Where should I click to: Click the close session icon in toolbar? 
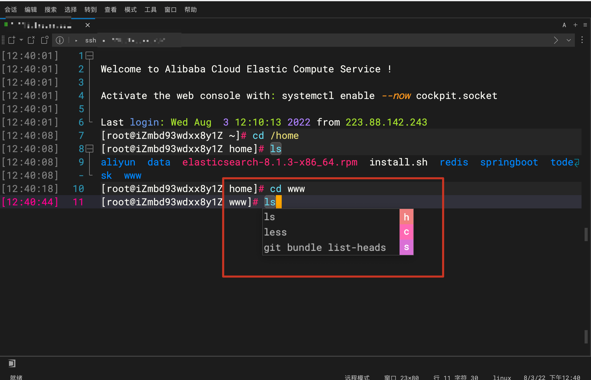pyautogui.click(x=31, y=40)
